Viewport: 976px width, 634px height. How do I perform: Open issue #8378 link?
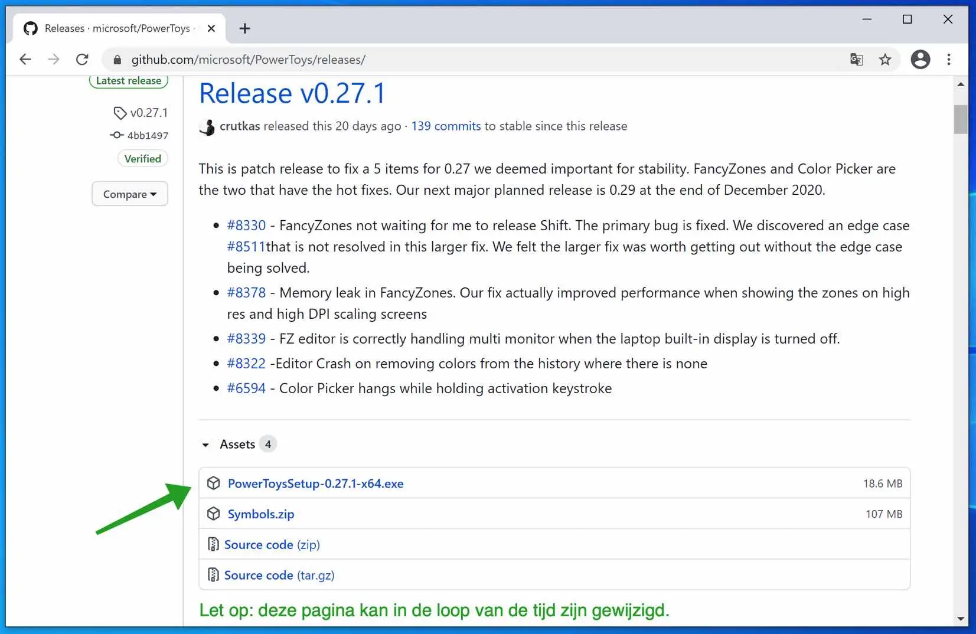coord(246,293)
